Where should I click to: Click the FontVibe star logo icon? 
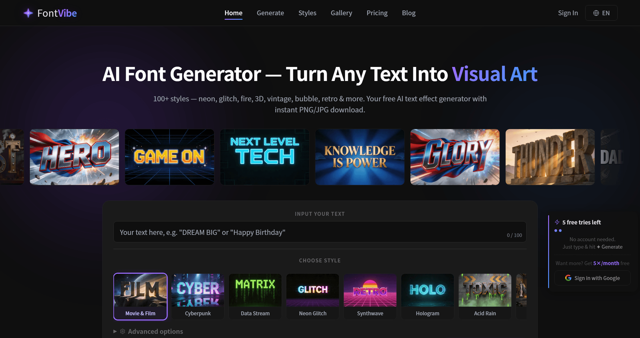pyautogui.click(x=28, y=13)
